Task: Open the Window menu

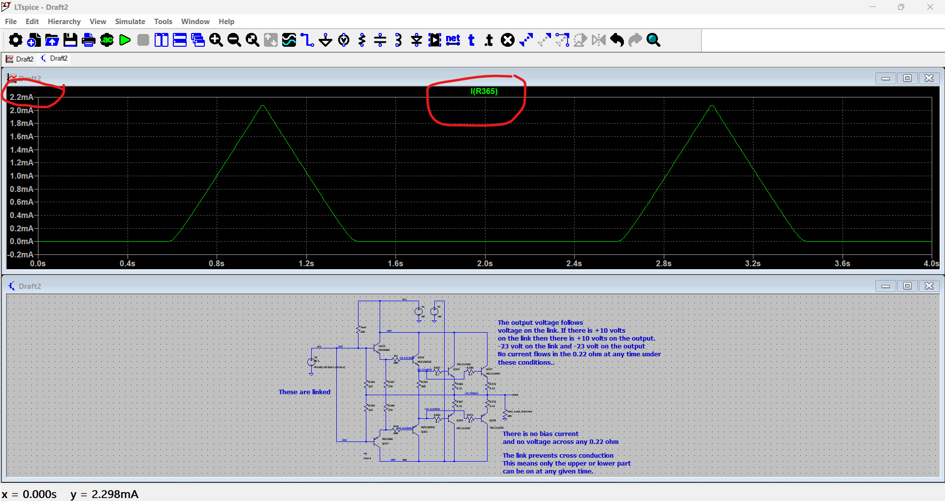Action: click(195, 22)
